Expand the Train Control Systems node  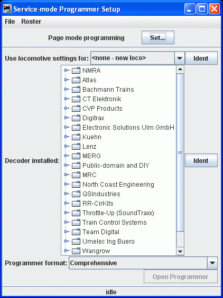pos(66,222)
